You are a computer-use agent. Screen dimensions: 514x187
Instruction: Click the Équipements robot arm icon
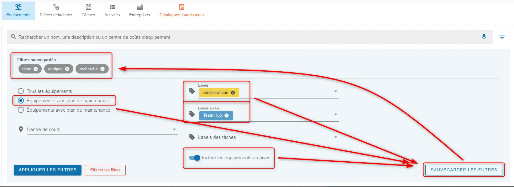point(18,7)
